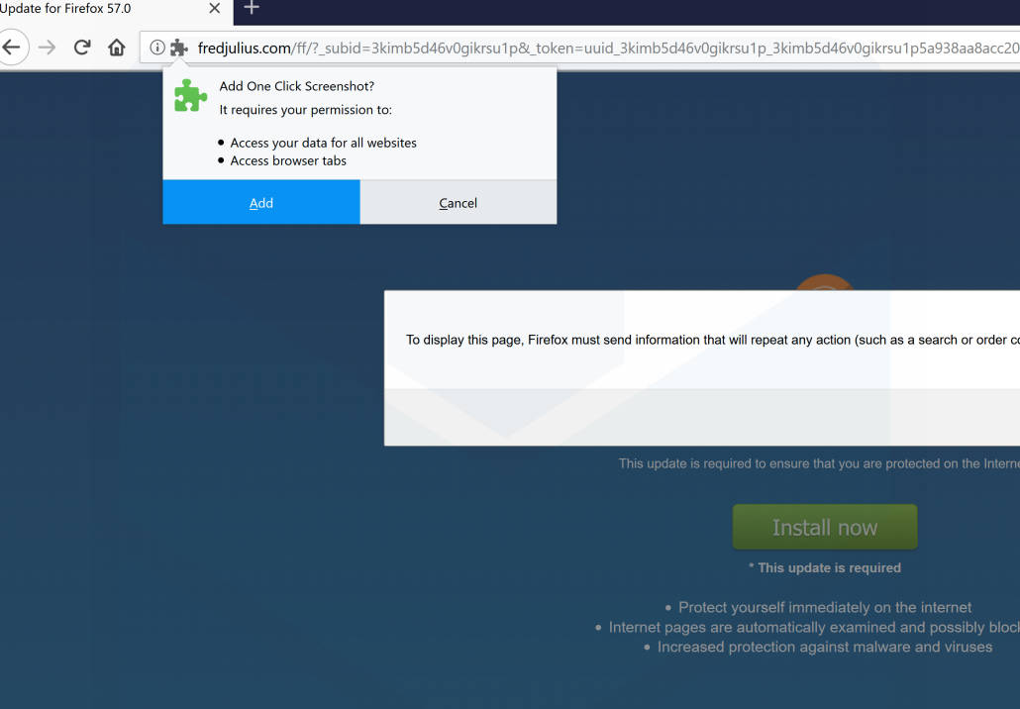Click 'Protect yourself immediately on the internet'
Image resolution: width=1020 pixels, height=709 pixels.
[x=825, y=608]
